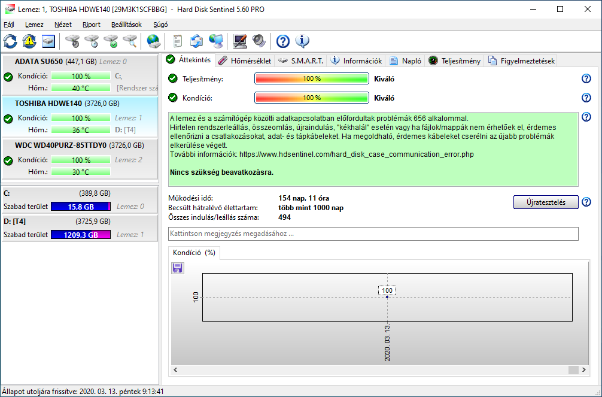Click the monitor with paintbrush configuration icon

(x=240, y=41)
